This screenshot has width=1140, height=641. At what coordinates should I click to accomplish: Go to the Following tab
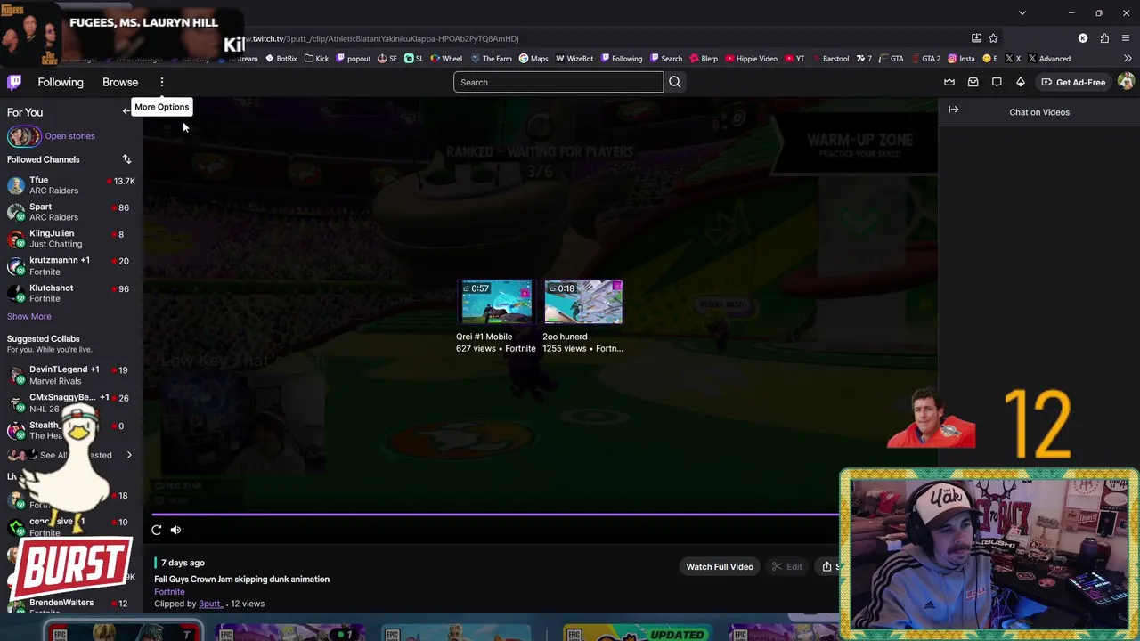coord(61,82)
